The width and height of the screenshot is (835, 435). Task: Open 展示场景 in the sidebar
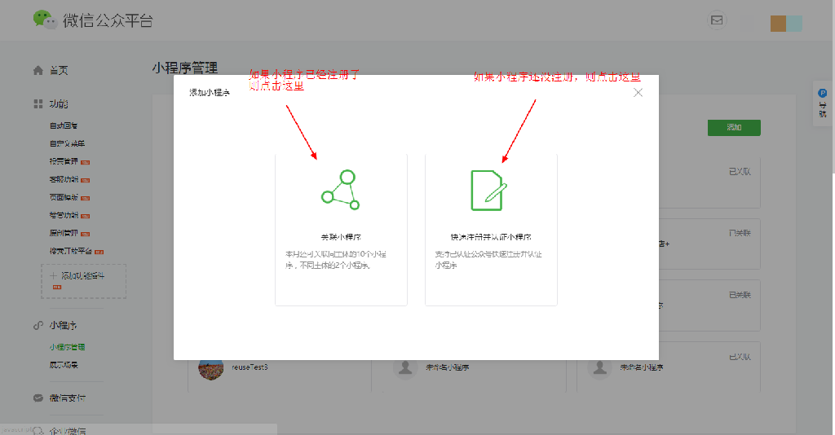pyautogui.click(x=64, y=366)
